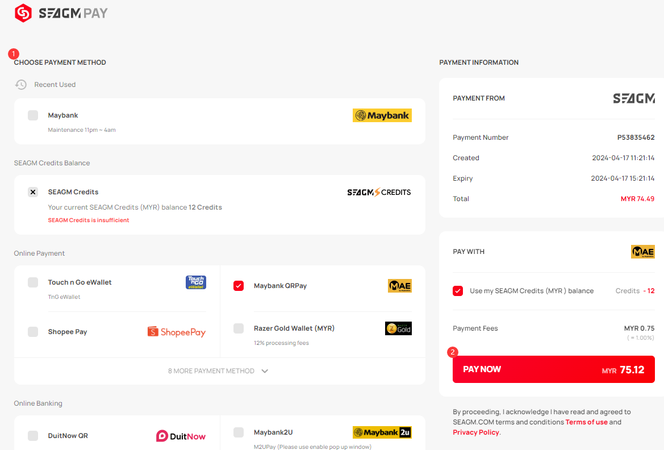Click the DuitNow QR label

[x=68, y=436]
